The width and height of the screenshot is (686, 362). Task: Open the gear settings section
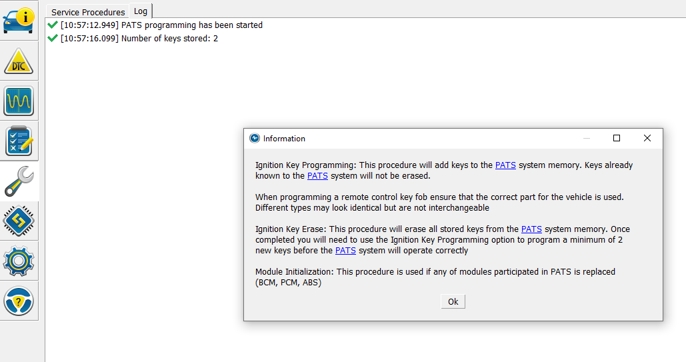pos(19,261)
